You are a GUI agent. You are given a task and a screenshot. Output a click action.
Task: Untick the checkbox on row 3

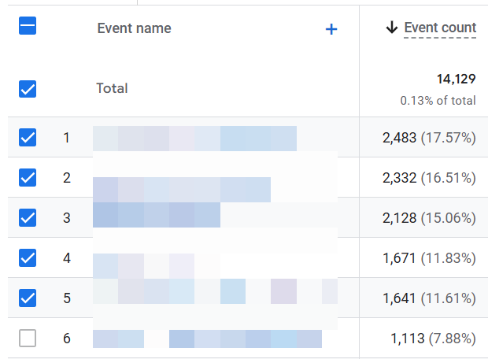pos(28,218)
